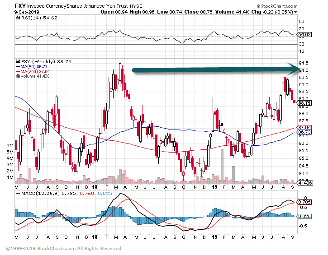Click the 88.75 last price tag
This screenshot has width=328, height=255.
pos(304,103)
